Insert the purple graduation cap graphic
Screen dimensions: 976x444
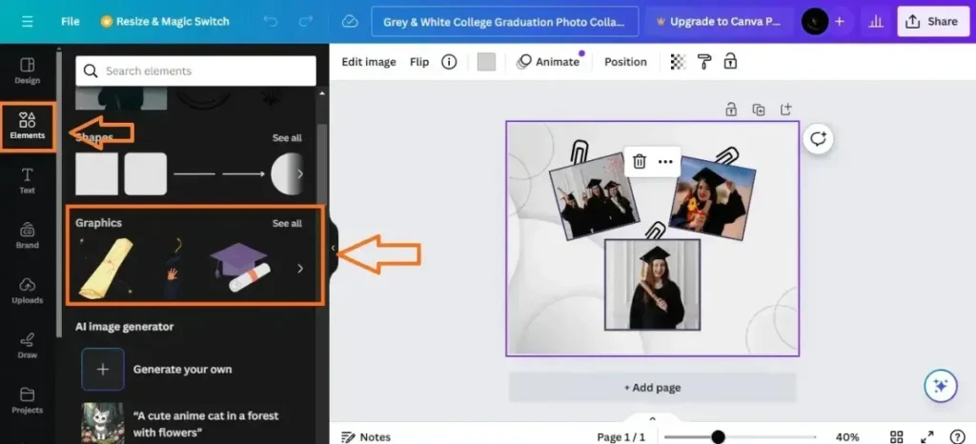[240, 268]
